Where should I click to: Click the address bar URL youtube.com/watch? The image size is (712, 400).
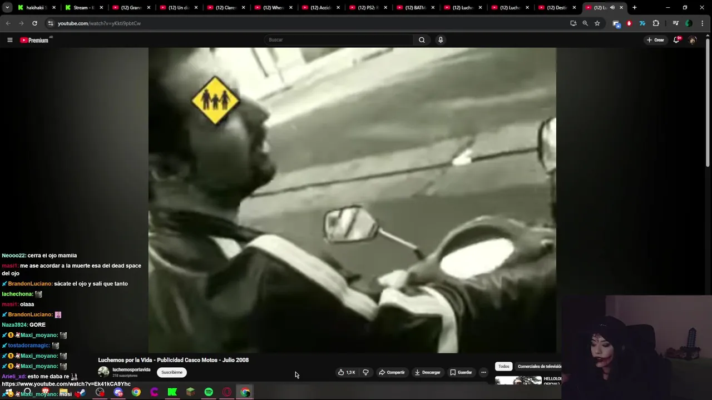99,23
